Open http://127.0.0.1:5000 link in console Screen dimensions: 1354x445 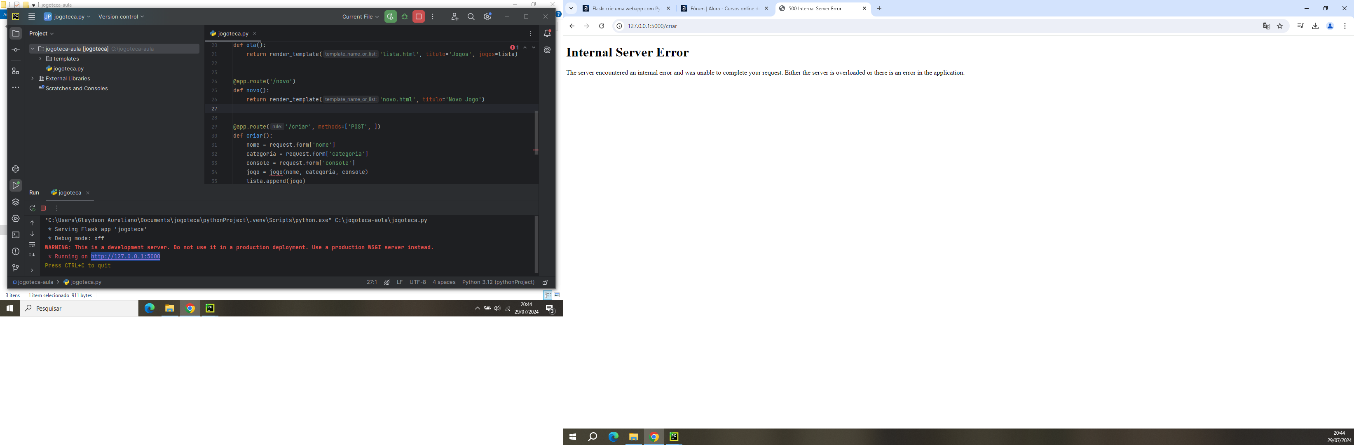pos(126,256)
